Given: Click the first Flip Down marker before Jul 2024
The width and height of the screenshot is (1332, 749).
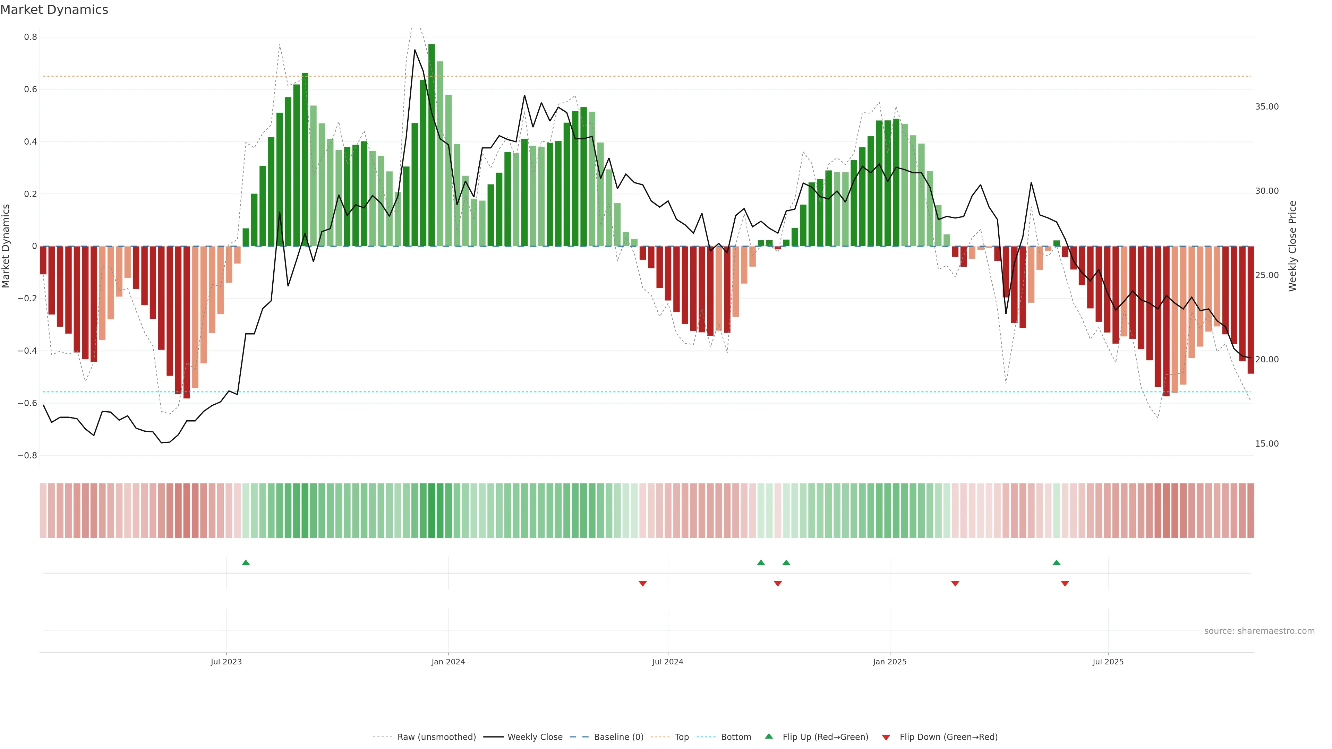Looking at the screenshot, I should pos(643,584).
